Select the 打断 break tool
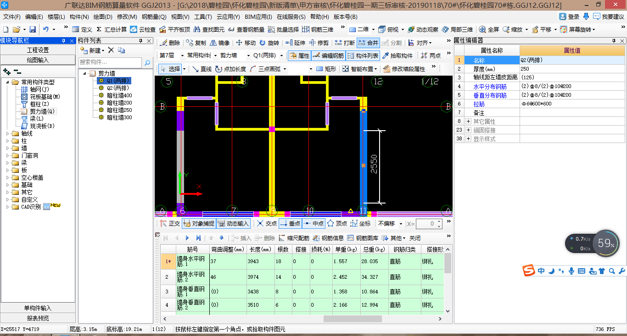 (x=345, y=43)
